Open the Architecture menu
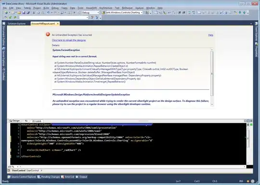 [x=106, y=8]
